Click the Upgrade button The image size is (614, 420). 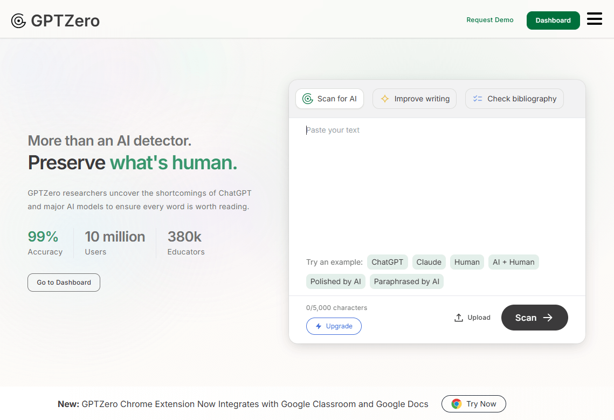[334, 326]
